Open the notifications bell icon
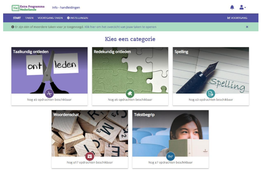263x174 pixels. [x=232, y=7]
